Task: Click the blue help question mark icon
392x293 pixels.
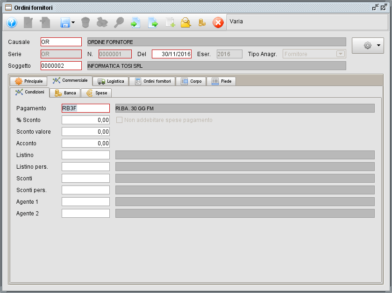Action: 12,22
